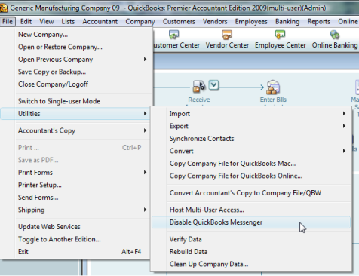Click the Enter Bills workflow icon

273,87
